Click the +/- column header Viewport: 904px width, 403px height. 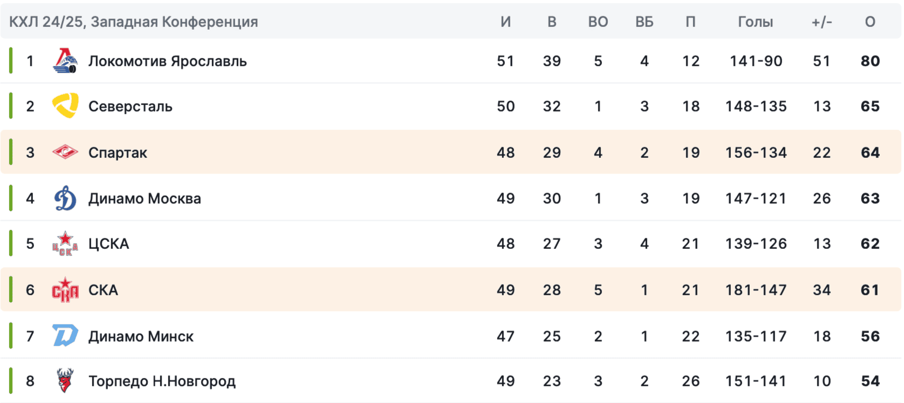coord(821,22)
